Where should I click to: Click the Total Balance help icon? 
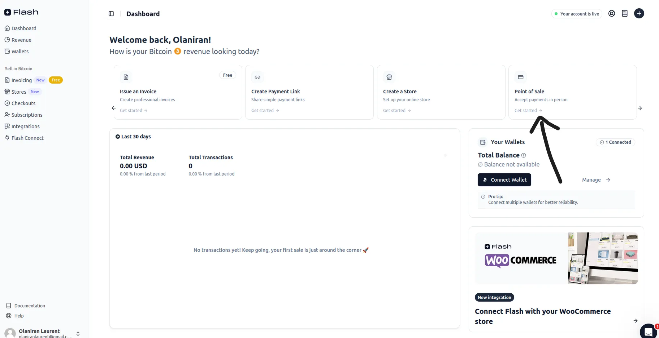[x=524, y=155]
